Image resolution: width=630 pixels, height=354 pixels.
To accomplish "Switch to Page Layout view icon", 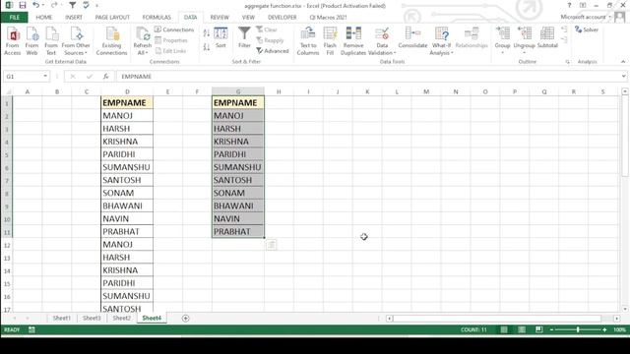I will [x=522, y=329].
